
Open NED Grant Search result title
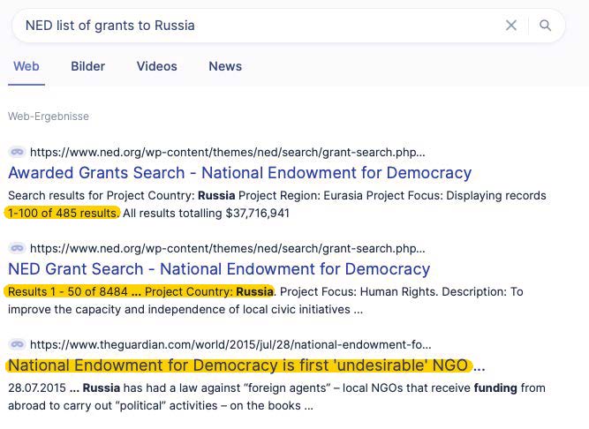[219, 269]
